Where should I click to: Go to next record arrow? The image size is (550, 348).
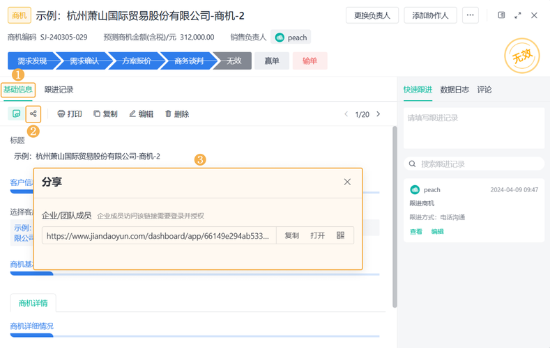tap(378, 114)
